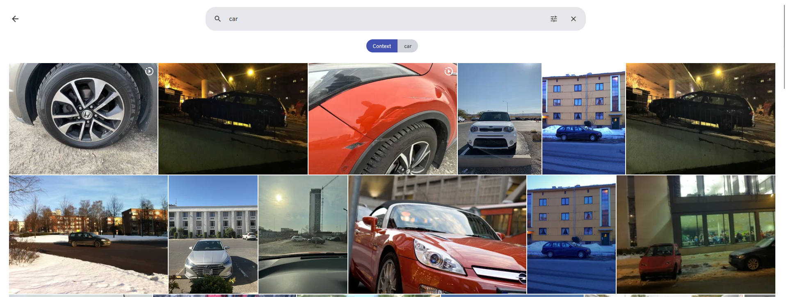Open the small red car at night photo
This screenshot has width=786, height=297.
(x=696, y=234)
